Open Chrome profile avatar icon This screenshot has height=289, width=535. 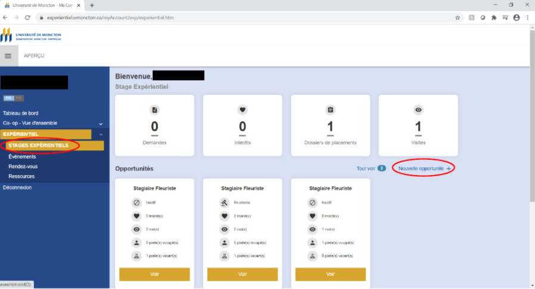point(517,18)
